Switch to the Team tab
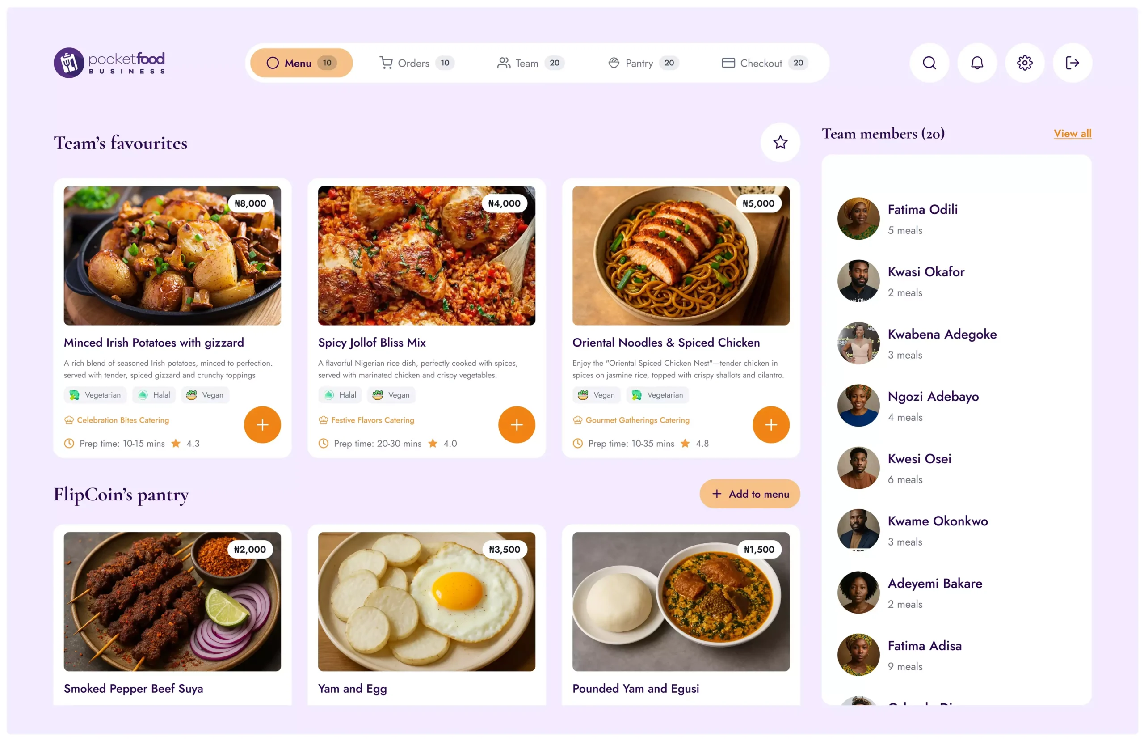1144x741 pixels. [x=529, y=63]
